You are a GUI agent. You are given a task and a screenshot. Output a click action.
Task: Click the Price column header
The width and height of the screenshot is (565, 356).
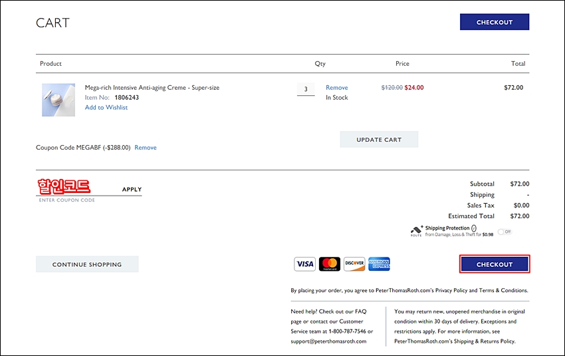[x=403, y=63]
